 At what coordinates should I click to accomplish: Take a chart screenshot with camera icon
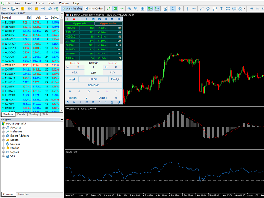click(x=165, y=9)
